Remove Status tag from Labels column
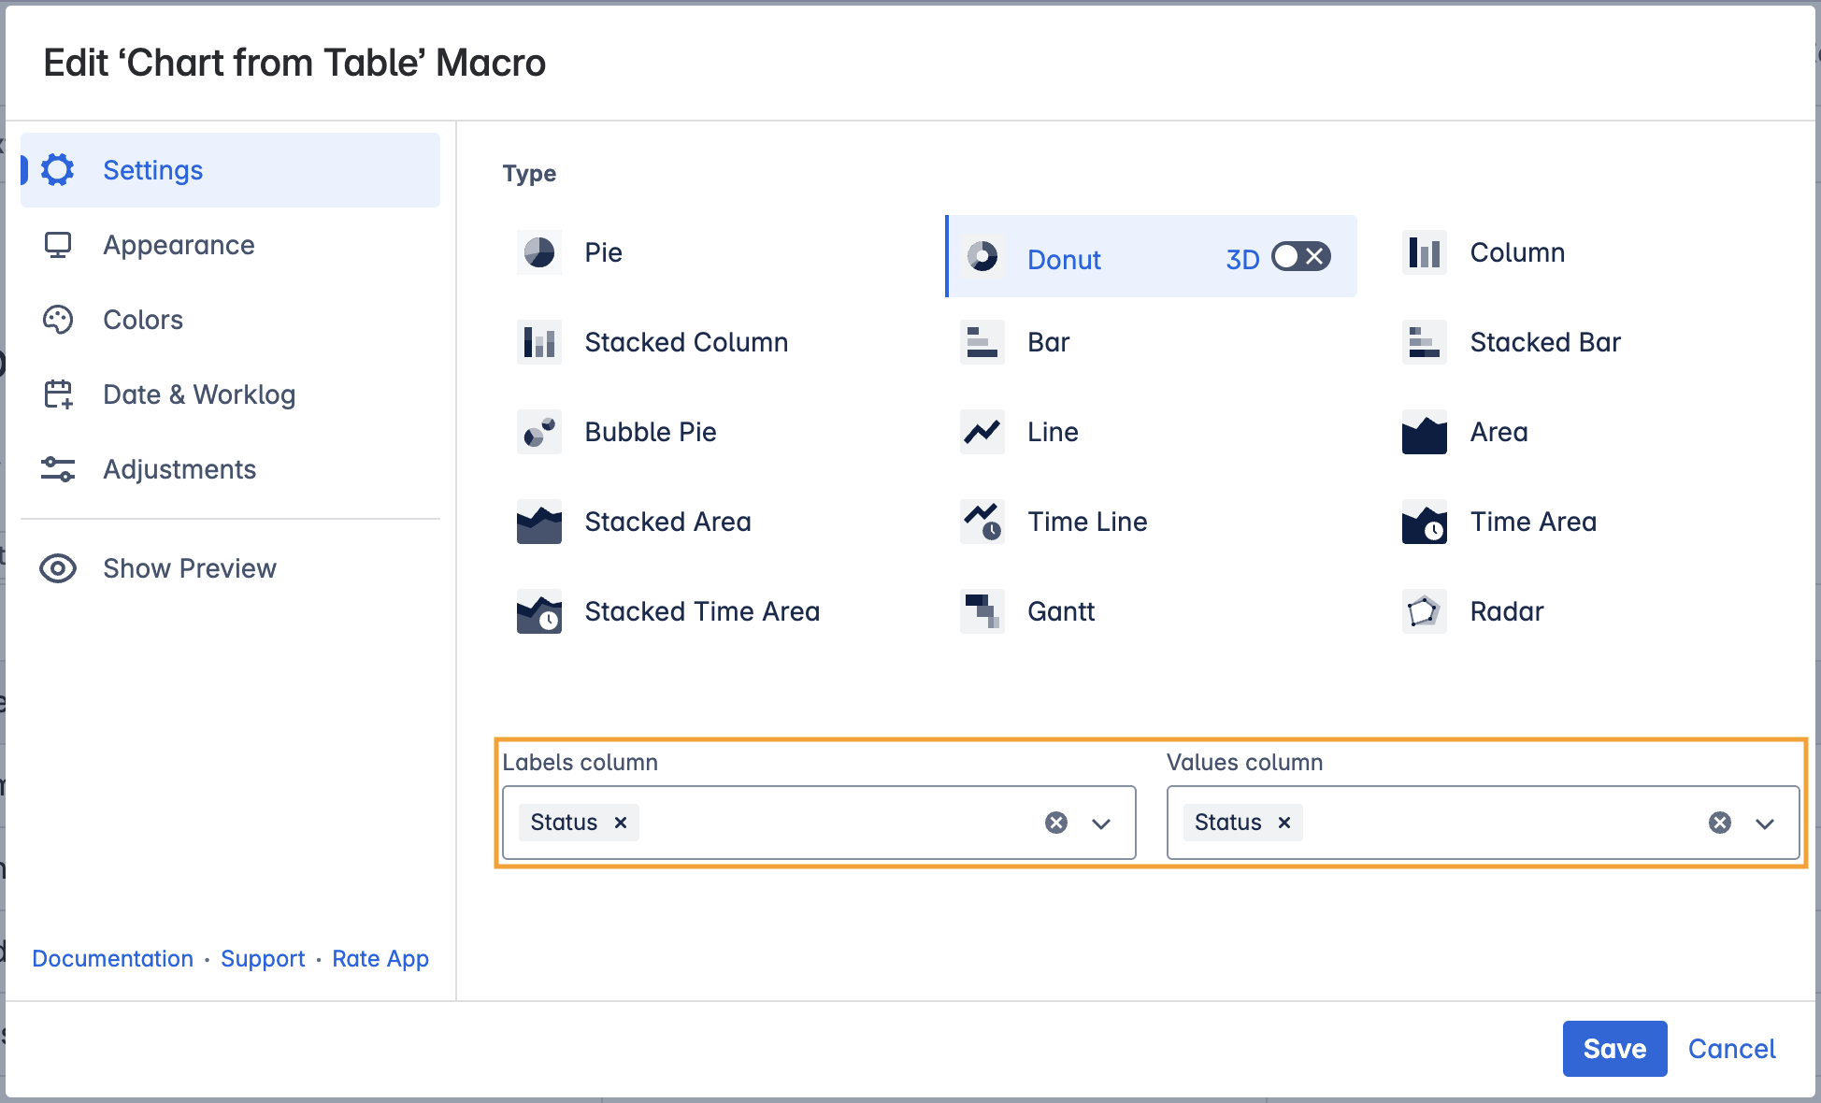 tap(620, 823)
